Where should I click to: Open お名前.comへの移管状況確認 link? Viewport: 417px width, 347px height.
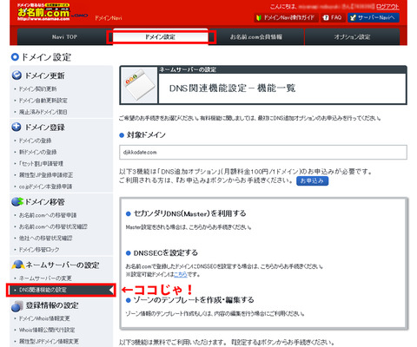click(53, 226)
